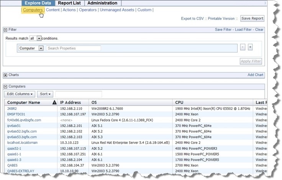Sort by the IP Address column header
The width and height of the screenshot is (282, 180).
70,103
